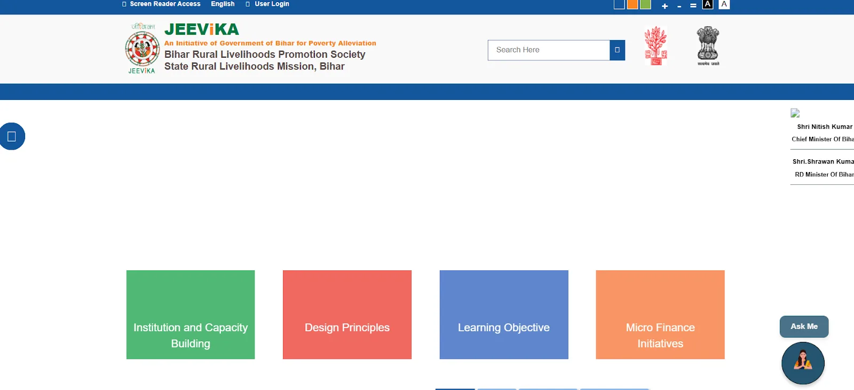This screenshot has height=390, width=854.
Task: Open the English language selector
Action: pos(223,4)
